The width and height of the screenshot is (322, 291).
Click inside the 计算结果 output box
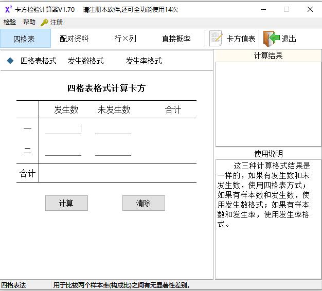268,104
